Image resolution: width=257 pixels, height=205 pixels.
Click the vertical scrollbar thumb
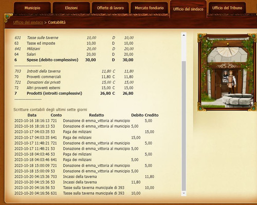coord(183,126)
